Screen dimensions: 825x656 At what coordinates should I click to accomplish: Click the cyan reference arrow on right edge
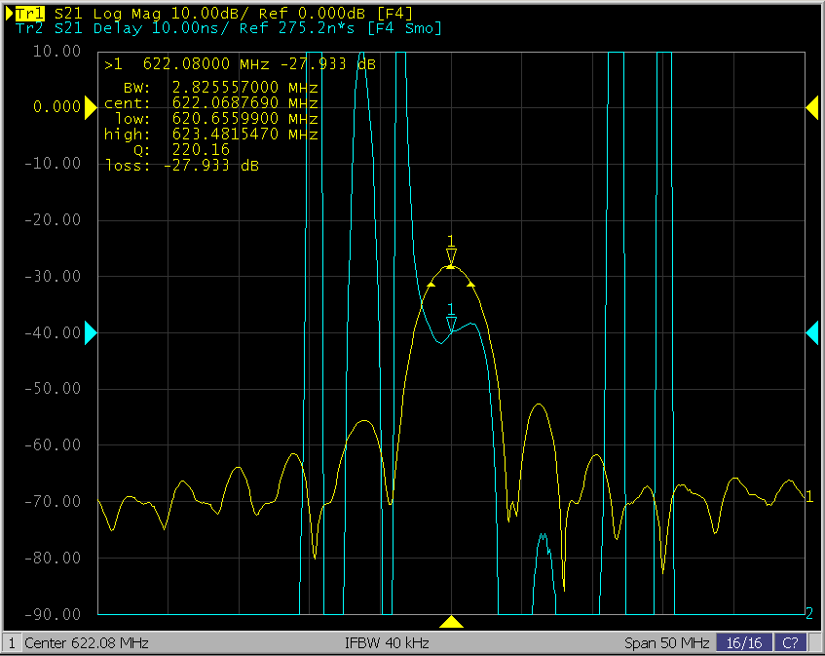(811, 333)
